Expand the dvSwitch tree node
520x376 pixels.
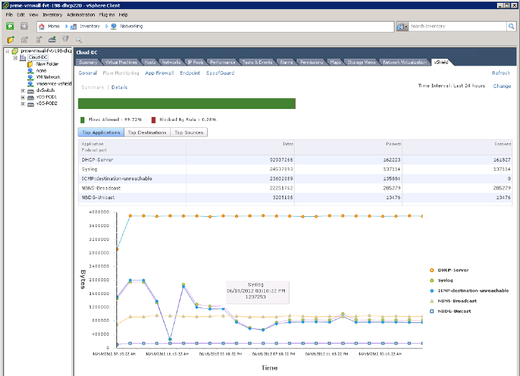pyautogui.click(x=23, y=90)
